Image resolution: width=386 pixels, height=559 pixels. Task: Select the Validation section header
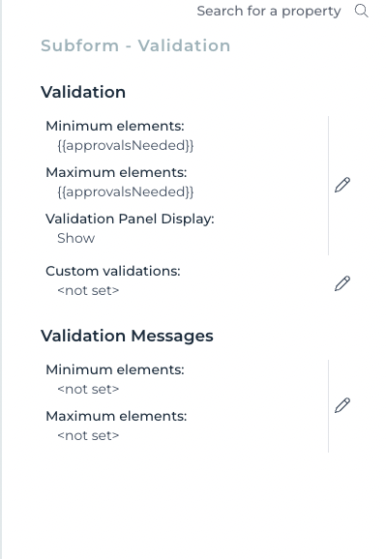point(83,92)
